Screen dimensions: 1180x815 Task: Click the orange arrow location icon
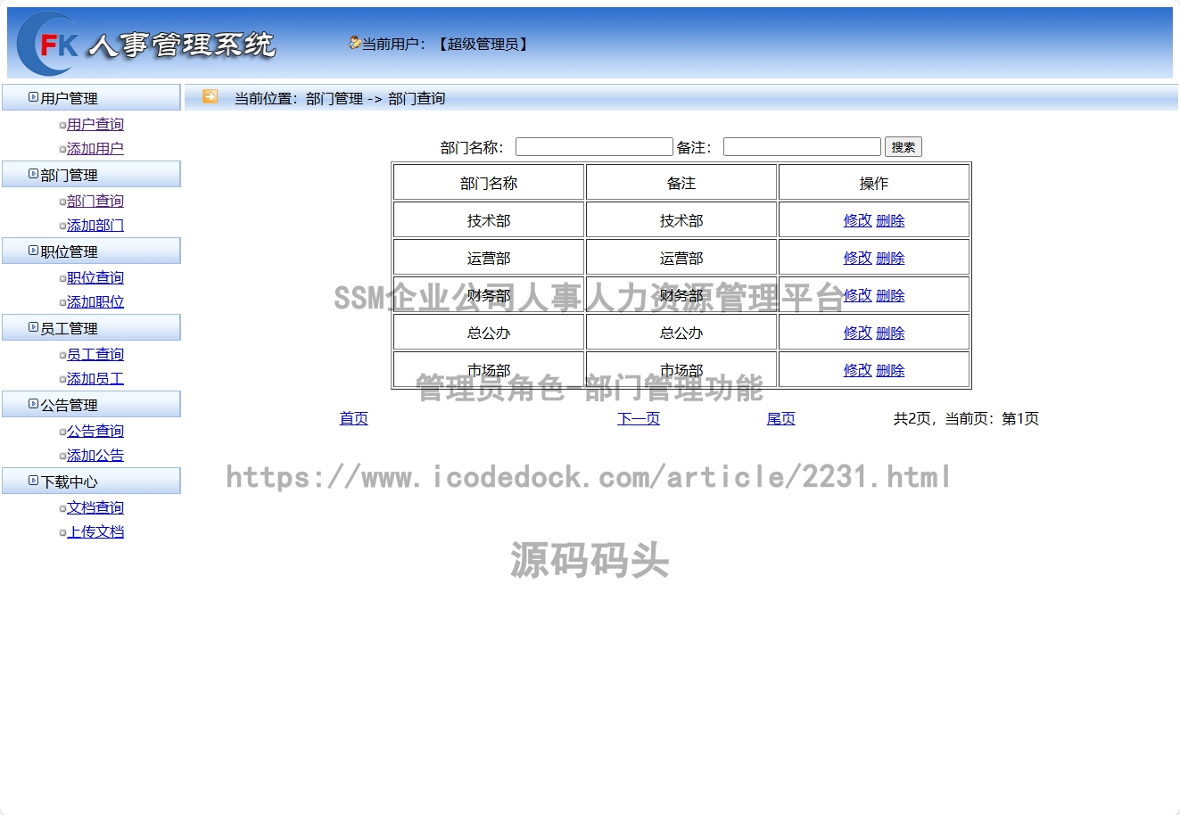[x=210, y=96]
